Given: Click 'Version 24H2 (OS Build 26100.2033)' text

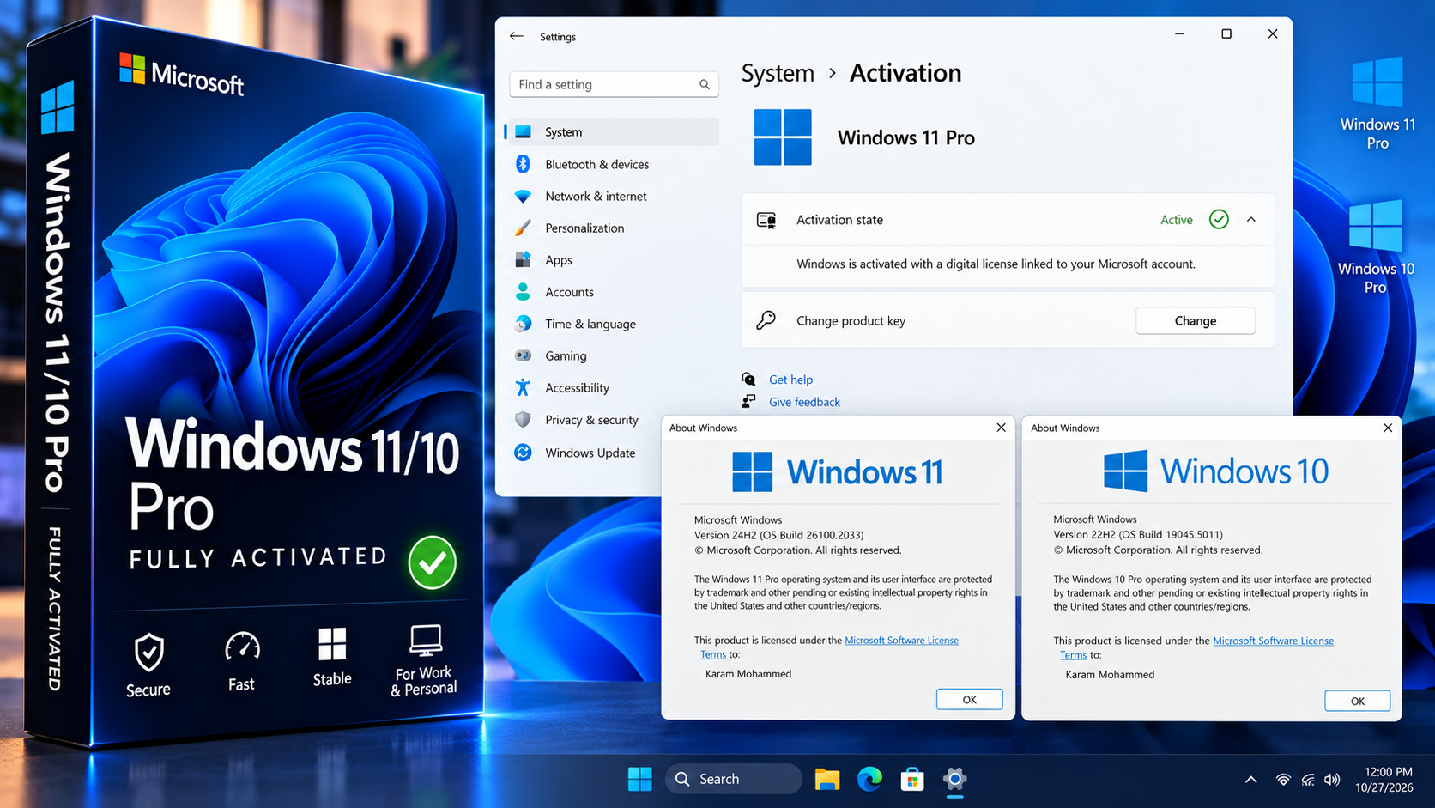Looking at the screenshot, I should (x=778, y=535).
